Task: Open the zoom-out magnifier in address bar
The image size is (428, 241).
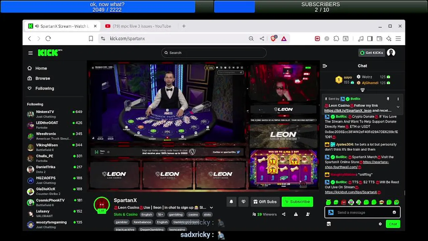Action: click(251, 38)
